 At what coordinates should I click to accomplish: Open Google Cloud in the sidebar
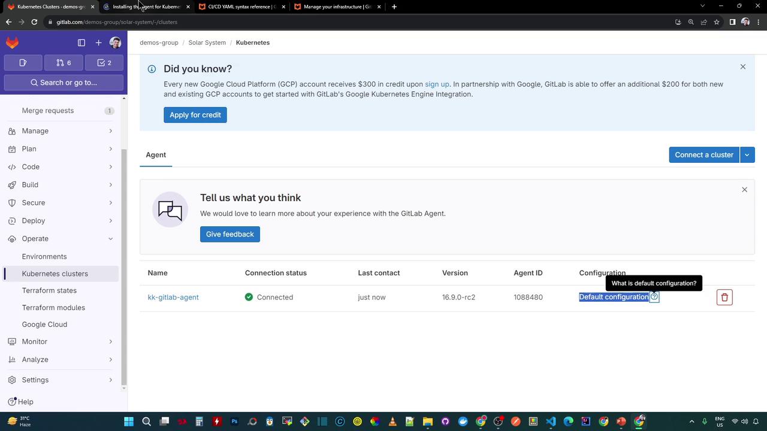coord(62,324)
